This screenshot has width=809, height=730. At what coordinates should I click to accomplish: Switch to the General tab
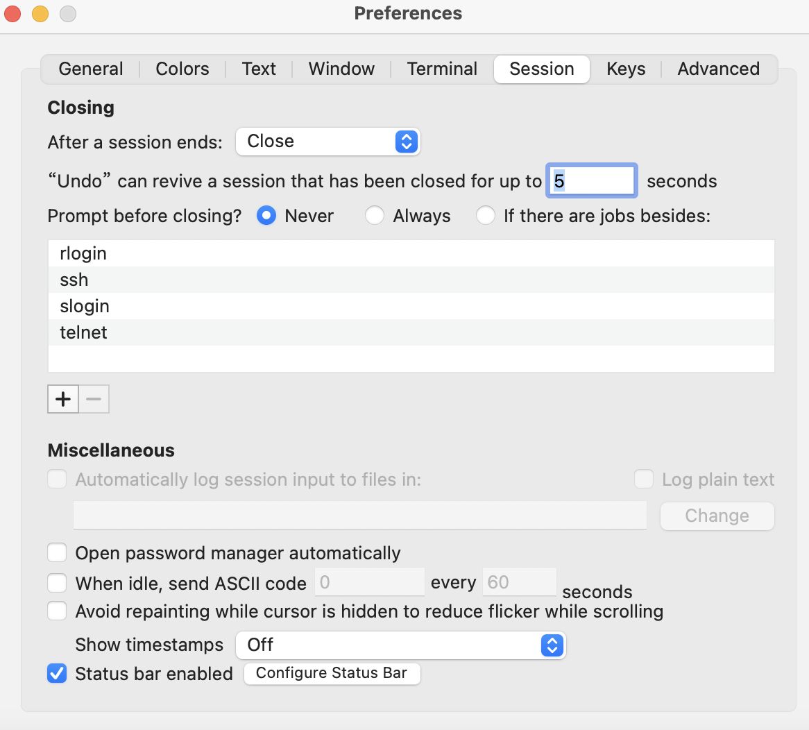point(91,69)
